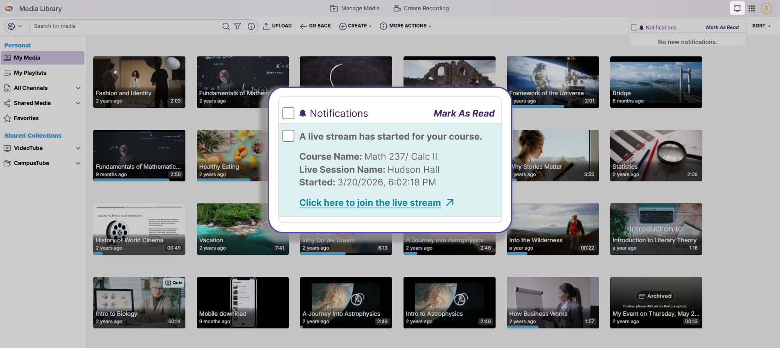Expand the VideoTube chevron
This screenshot has width=780, height=348.
78,148
